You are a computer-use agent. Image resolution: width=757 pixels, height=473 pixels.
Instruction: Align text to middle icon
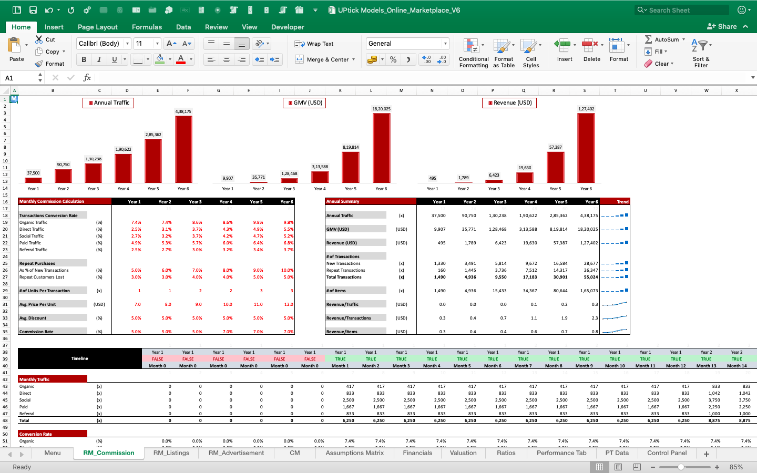pos(226,44)
